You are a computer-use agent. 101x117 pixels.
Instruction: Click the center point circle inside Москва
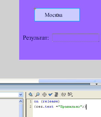(x=57, y=15)
